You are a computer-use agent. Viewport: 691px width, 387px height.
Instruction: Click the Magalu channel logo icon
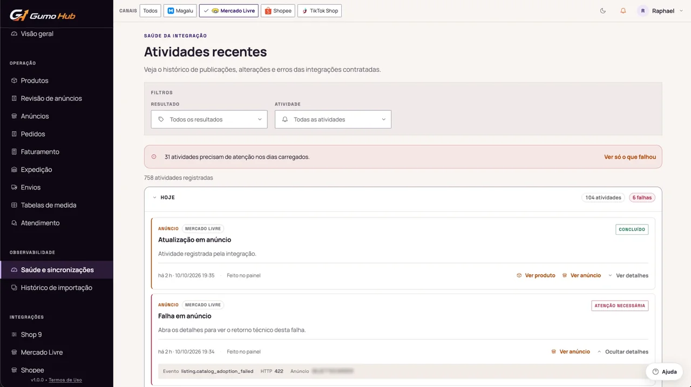coord(171,11)
